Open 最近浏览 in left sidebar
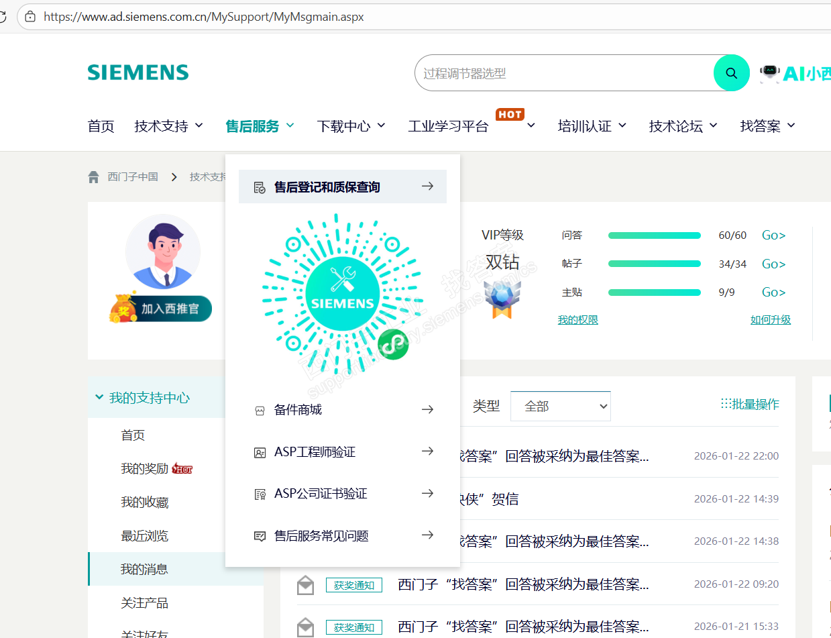 point(144,536)
